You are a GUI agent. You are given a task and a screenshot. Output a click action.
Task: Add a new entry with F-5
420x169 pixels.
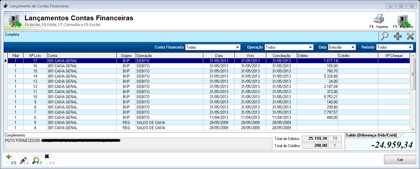coord(11,160)
